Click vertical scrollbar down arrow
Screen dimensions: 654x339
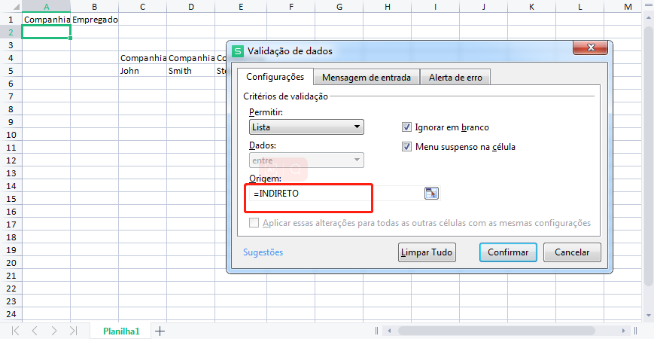tap(648, 314)
